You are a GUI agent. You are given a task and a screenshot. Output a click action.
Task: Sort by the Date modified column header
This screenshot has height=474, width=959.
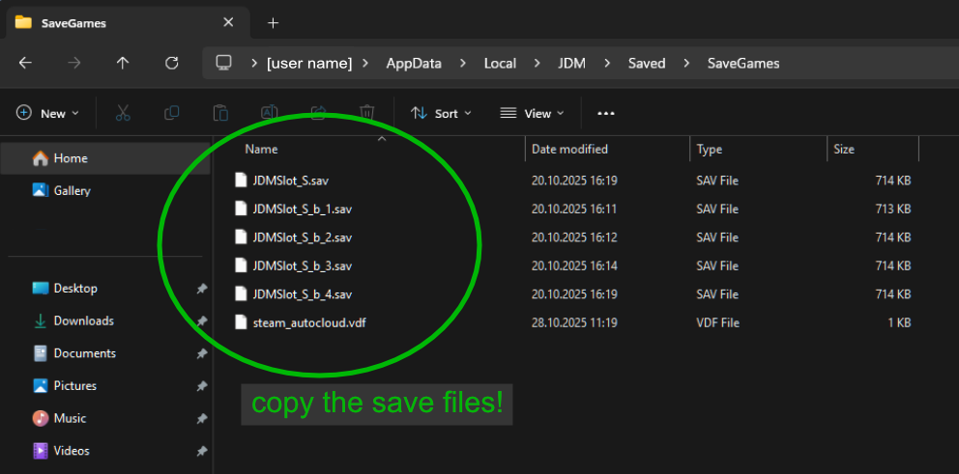click(570, 149)
